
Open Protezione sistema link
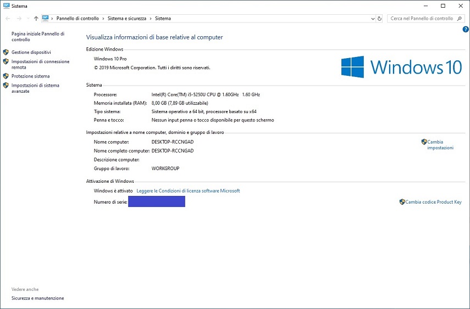[31, 76]
